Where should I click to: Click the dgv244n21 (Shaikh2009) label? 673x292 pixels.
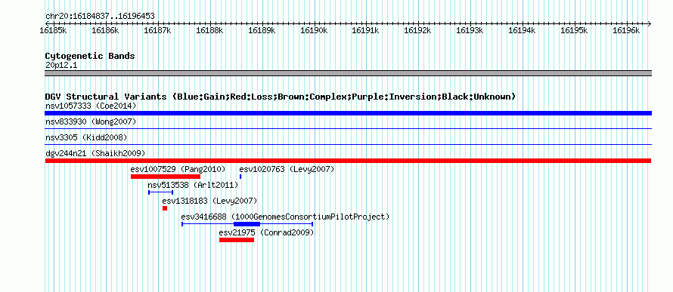pyautogui.click(x=95, y=153)
